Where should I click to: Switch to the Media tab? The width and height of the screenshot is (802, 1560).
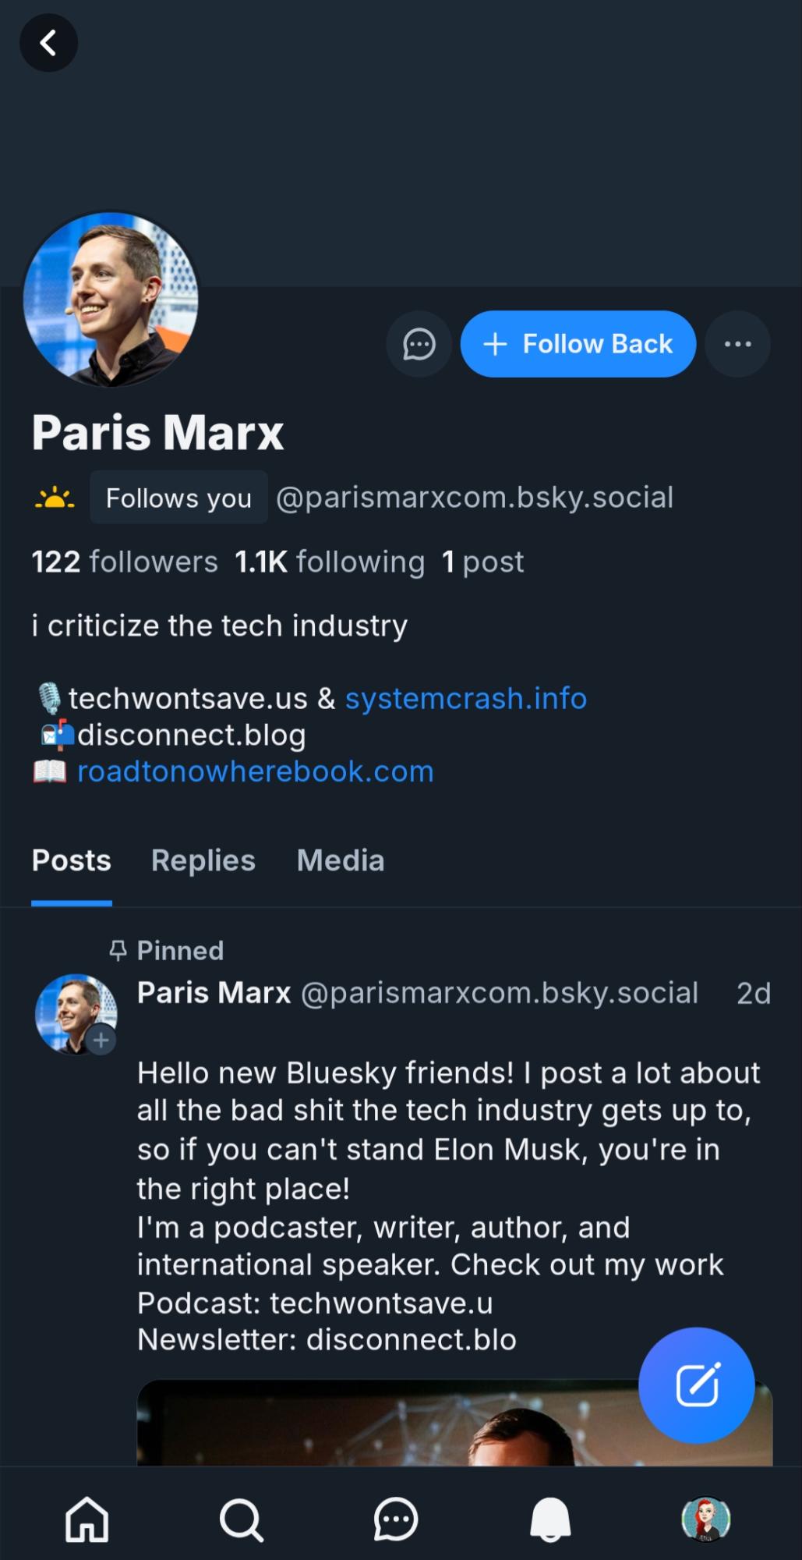click(x=341, y=860)
